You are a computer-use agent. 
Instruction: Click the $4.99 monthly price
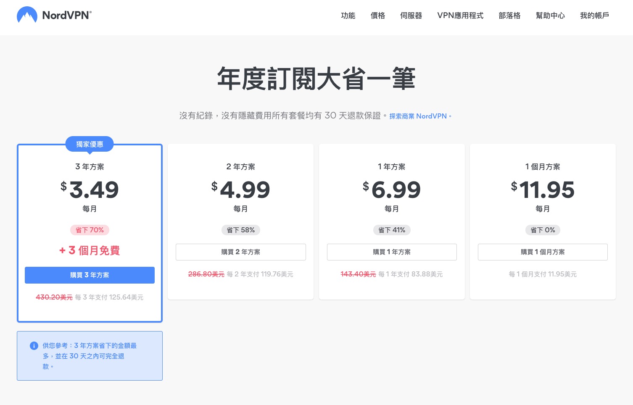click(x=241, y=189)
